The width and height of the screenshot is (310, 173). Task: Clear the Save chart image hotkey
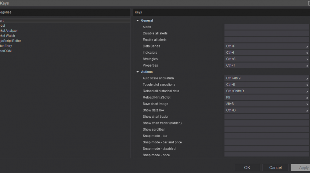tap(307, 104)
